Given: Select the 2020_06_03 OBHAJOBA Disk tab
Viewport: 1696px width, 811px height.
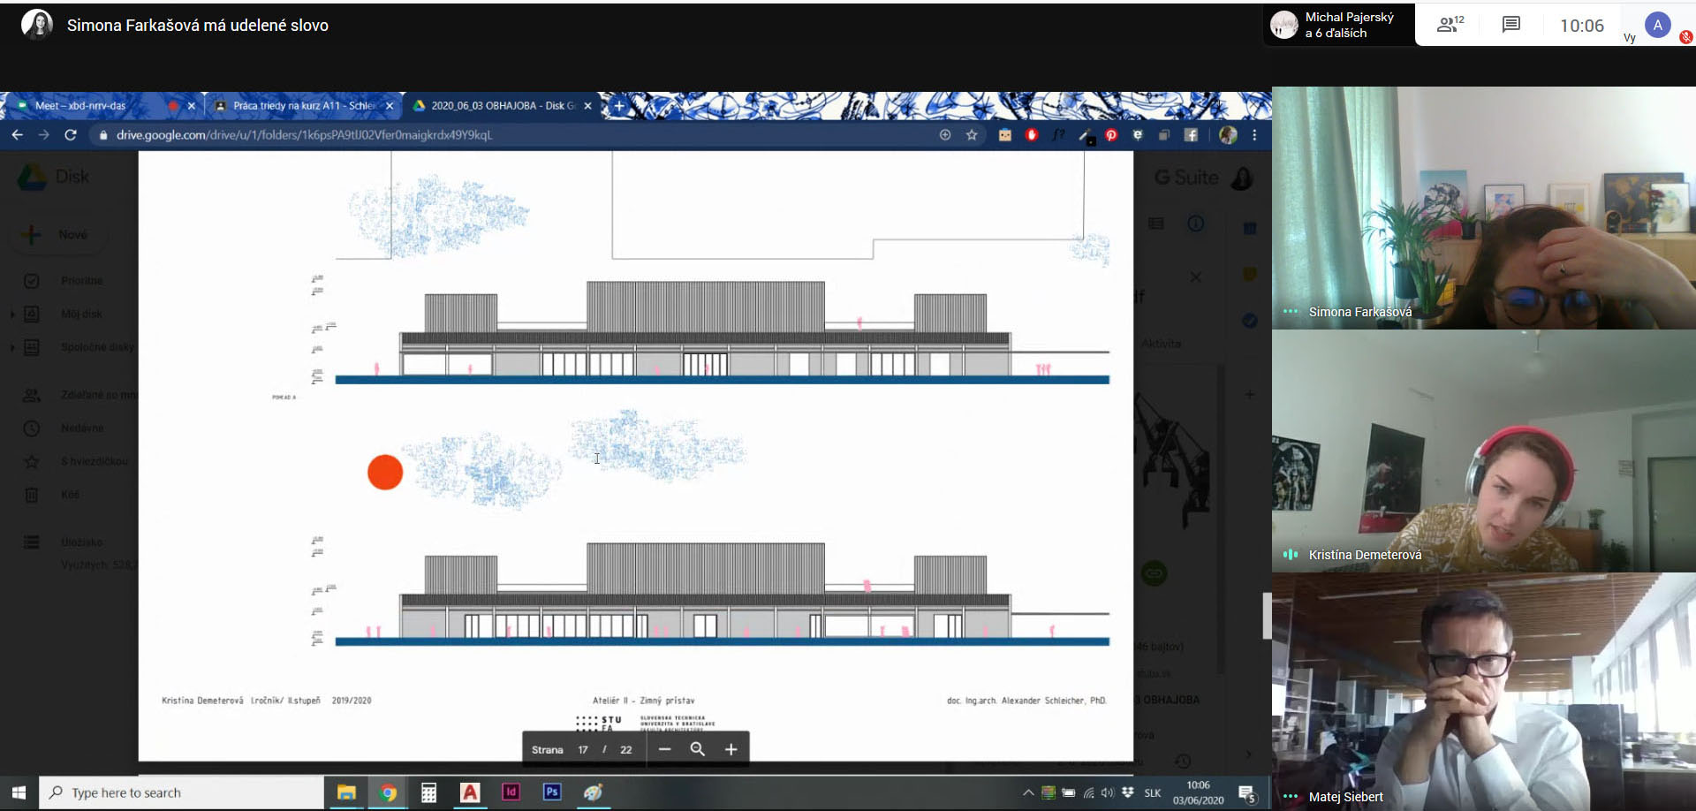Looking at the screenshot, I should tap(503, 106).
